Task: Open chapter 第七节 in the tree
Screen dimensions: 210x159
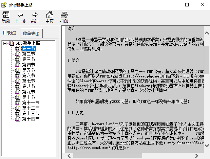Action: 28,81
